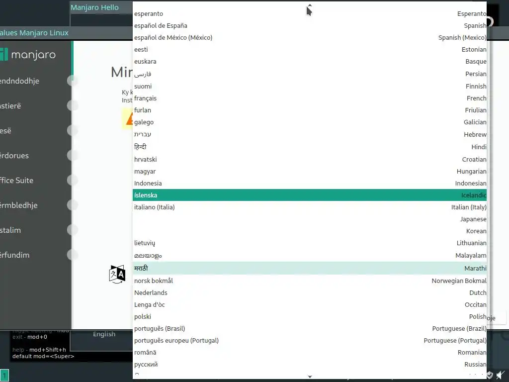Image resolution: width=509 pixels, height=382 pixels.
Task: Select the Hindi language row
Action: 310,147
